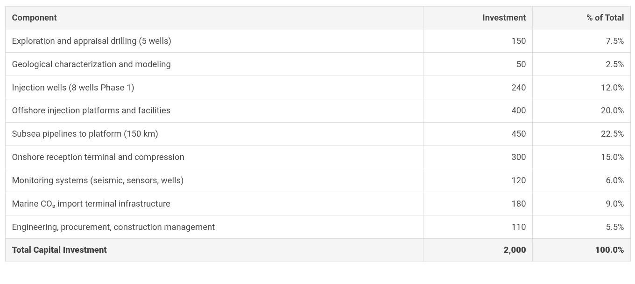Click Onshore reception terminal and compression label

(98, 157)
